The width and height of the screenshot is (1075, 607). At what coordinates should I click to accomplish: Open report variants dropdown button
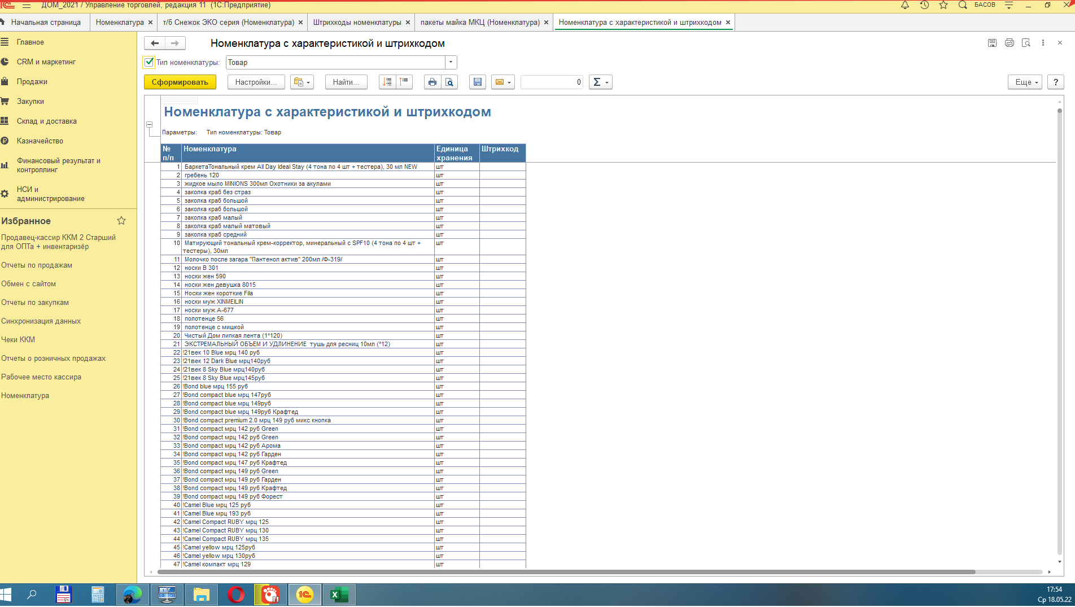[301, 82]
